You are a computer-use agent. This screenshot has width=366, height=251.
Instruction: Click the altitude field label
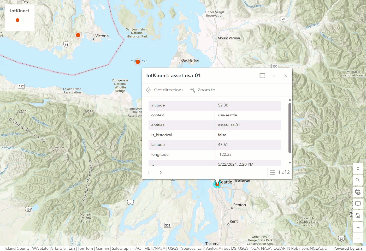pyautogui.click(x=158, y=105)
